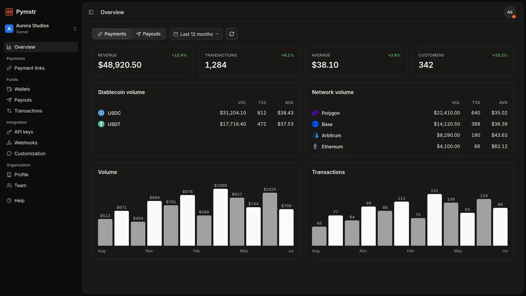
Task: Click the USDC coin icon
Action: [x=101, y=113]
